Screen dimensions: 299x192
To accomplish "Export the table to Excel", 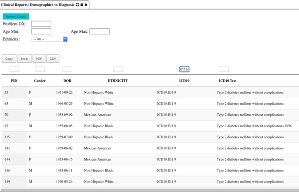I will [24, 58].
